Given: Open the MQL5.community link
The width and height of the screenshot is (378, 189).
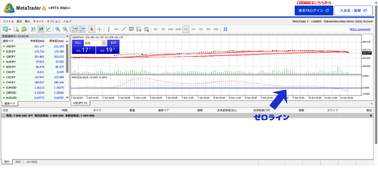Looking at the screenshot, I should coord(361,29).
